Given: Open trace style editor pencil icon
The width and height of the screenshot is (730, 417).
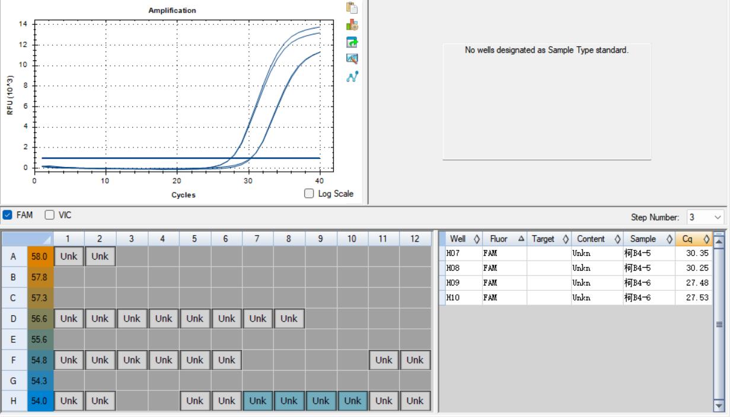Looking at the screenshot, I should (352, 59).
